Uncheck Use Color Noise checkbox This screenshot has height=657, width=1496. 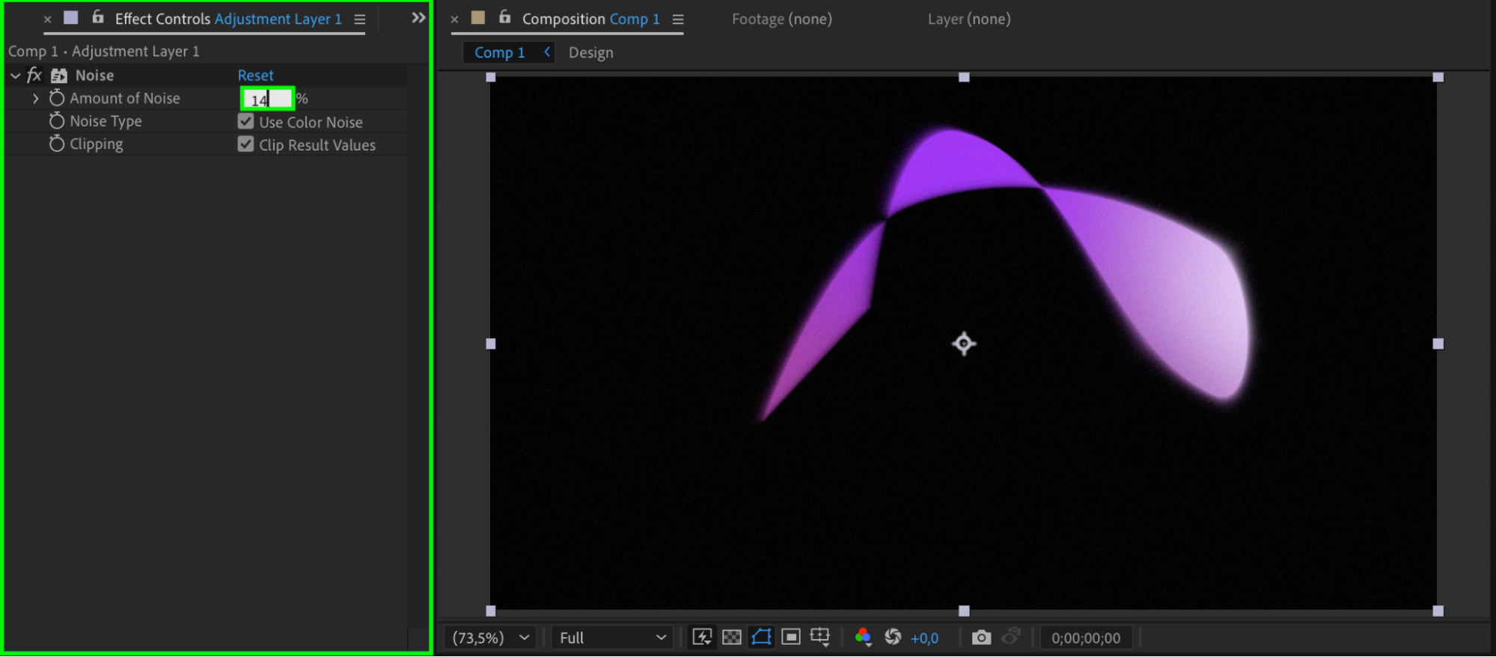(x=245, y=121)
